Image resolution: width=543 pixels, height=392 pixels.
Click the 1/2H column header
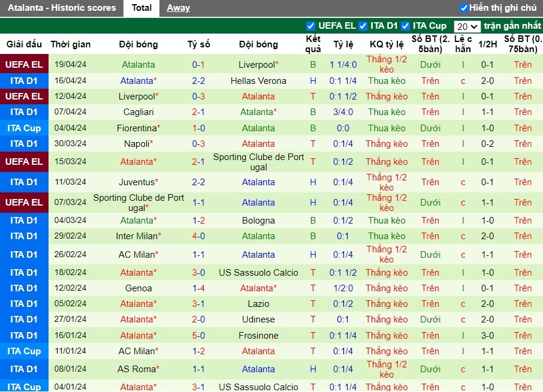tap(487, 44)
